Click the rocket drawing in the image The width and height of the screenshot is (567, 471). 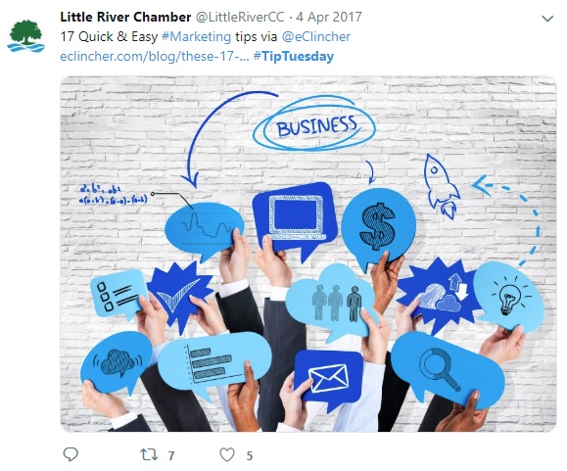click(442, 186)
